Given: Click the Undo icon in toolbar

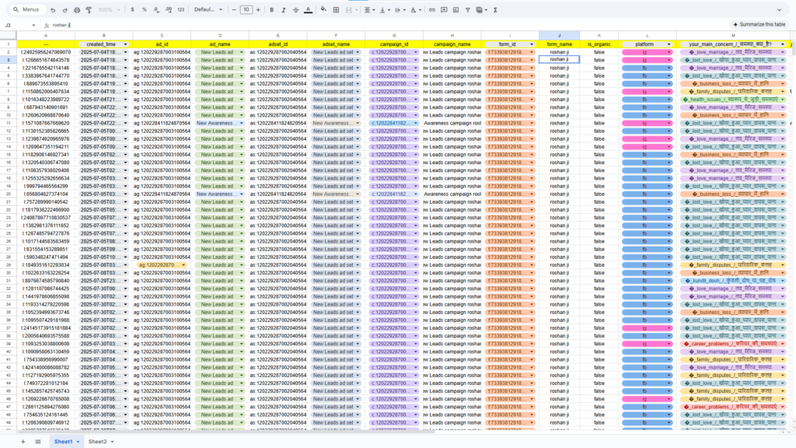Looking at the screenshot, I should coord(52,10).
